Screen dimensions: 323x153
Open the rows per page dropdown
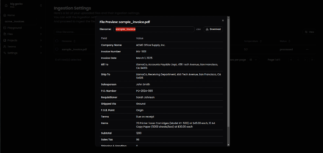coord(253,60)
